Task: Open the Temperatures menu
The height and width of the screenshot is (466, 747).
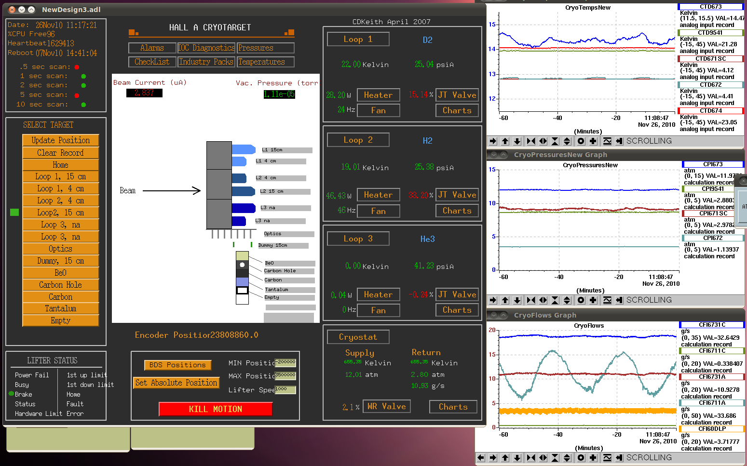Action: (x=266, y=62)
